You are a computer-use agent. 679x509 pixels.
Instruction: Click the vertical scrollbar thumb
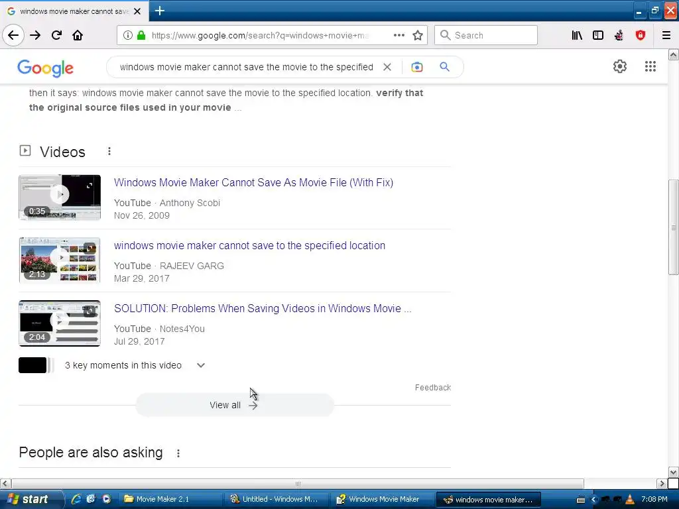pos(673,227)
